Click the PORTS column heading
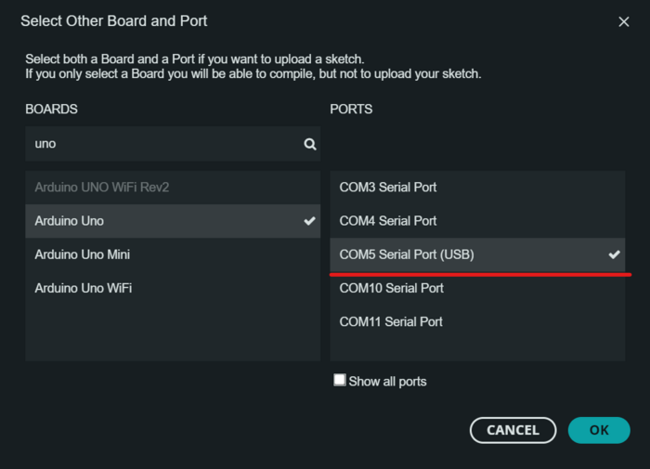The width and height of the screenshot is (650, 469). [x=351, y=110]
